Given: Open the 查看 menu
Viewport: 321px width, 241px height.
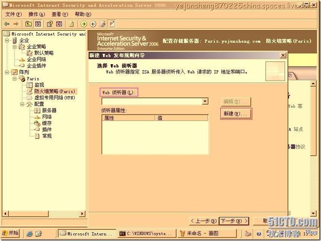Looking at the screenshot, I should pyautogui.click(x=60, y=14).
